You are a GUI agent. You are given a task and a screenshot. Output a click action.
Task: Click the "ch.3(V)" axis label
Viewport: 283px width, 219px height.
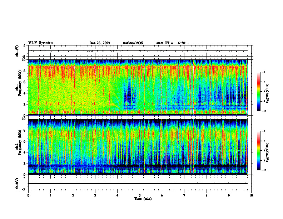(x=17, y=184)
